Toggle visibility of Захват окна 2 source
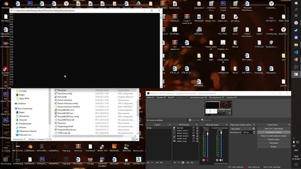The width and height of the screenshot is (301, 169). (193, 133)
